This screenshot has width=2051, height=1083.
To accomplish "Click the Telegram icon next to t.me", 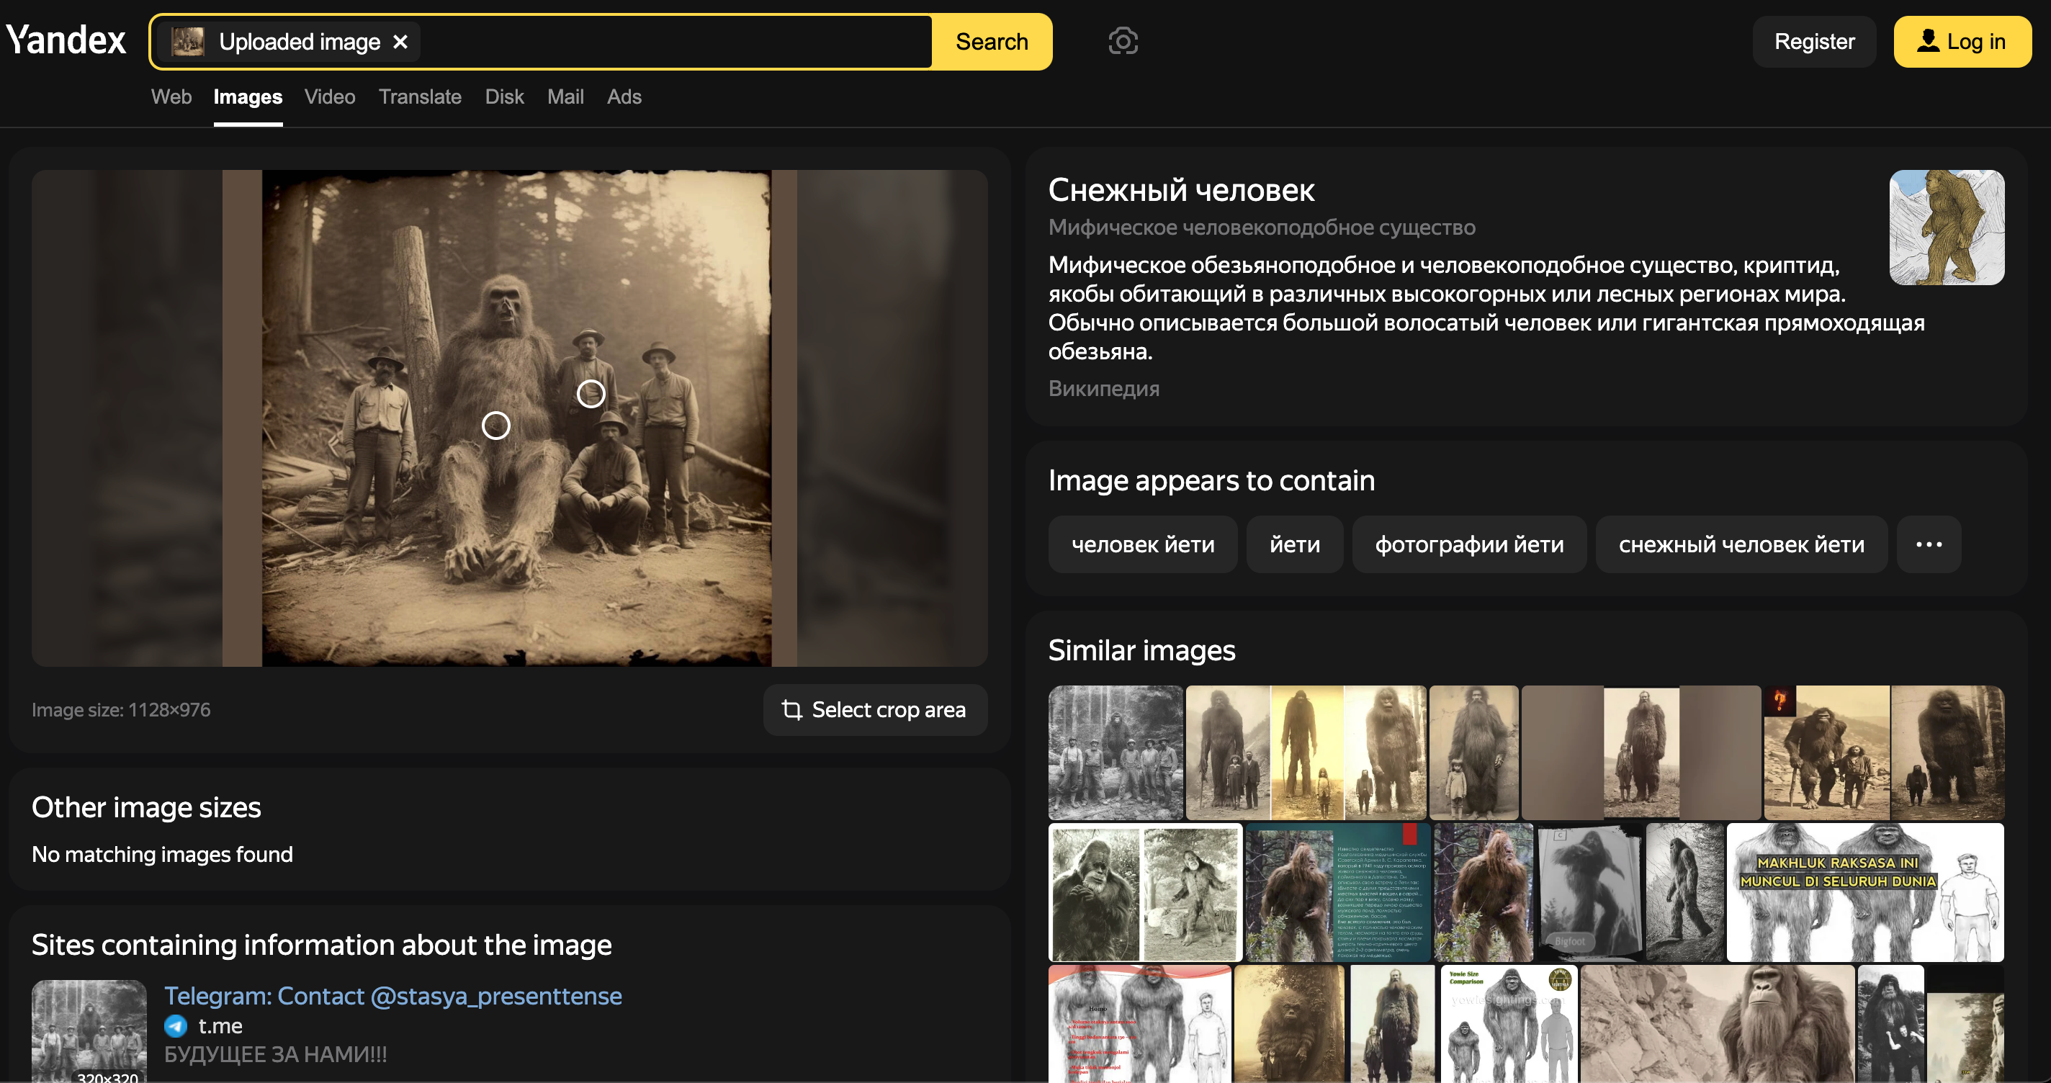I will click(x=176, y=1025).
